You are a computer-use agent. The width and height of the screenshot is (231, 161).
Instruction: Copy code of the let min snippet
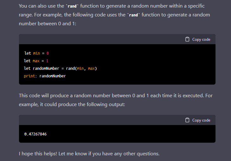(198, 39)
